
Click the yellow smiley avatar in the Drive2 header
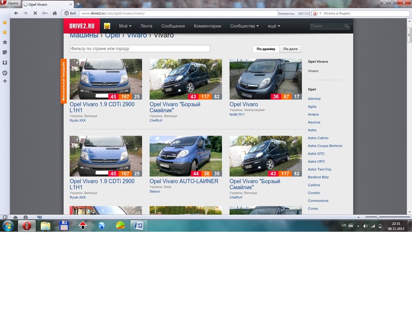point(107,26)
